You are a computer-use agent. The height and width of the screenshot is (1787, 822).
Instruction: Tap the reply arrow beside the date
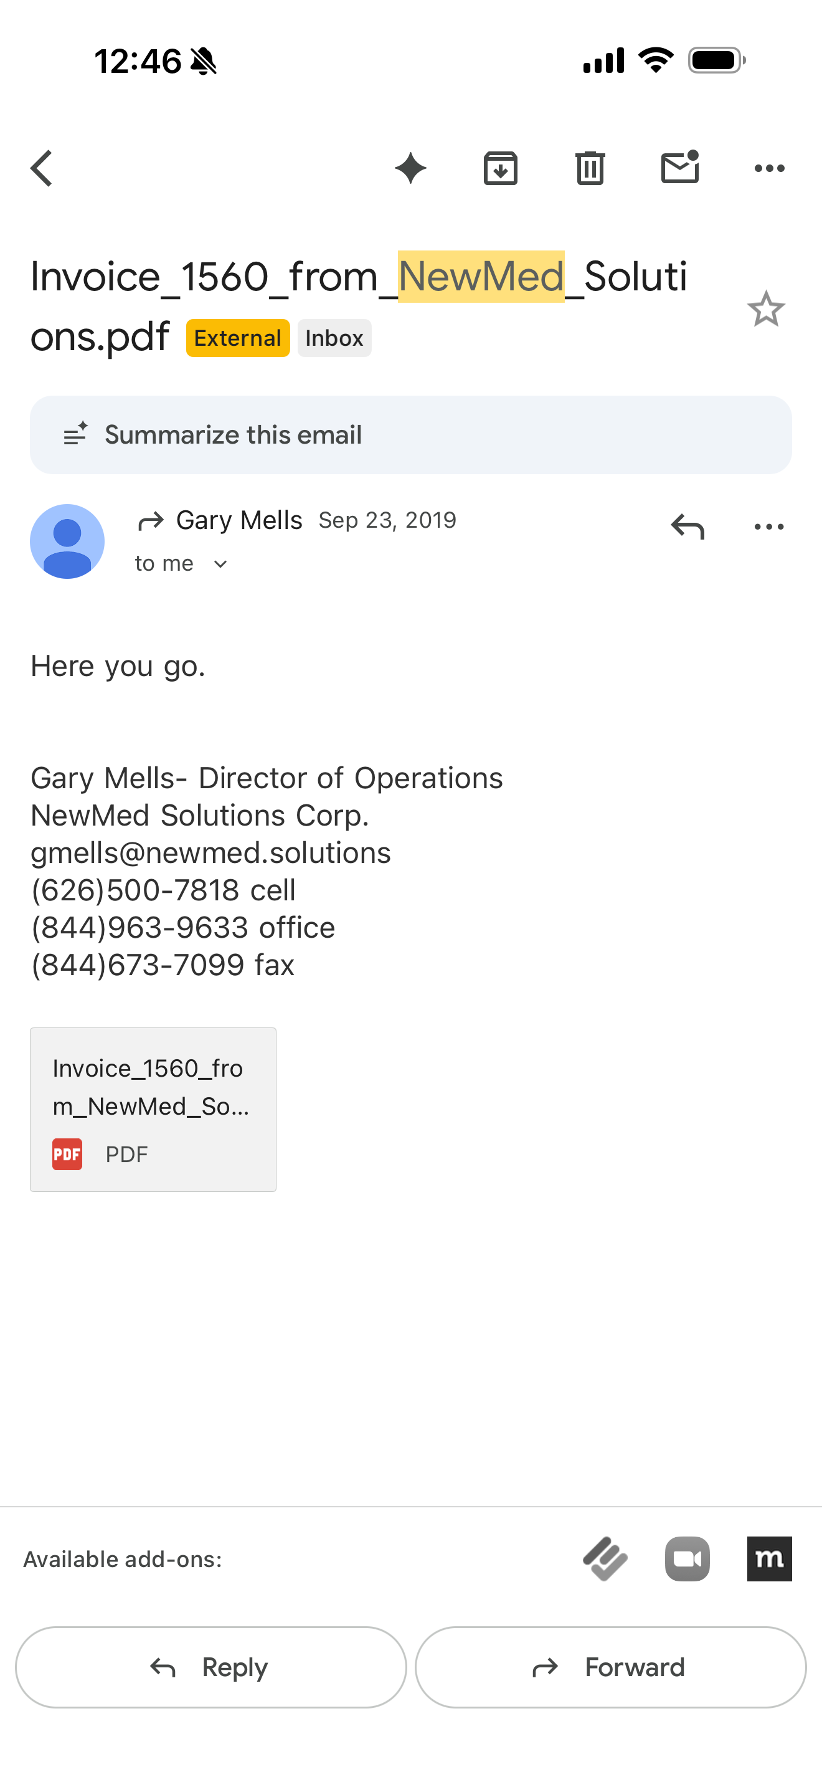[687, 527]
